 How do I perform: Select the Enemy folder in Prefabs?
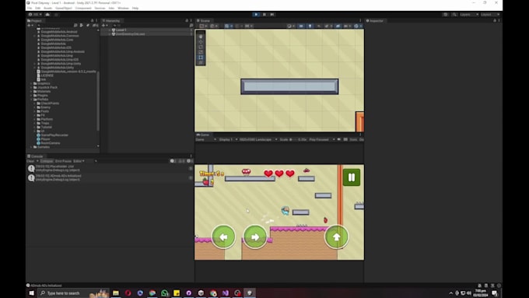46,107
